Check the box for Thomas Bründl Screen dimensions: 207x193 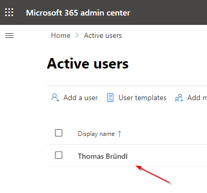59,155
